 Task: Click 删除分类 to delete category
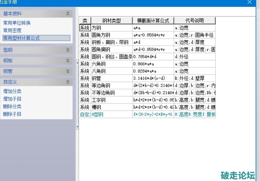[12, 106]
